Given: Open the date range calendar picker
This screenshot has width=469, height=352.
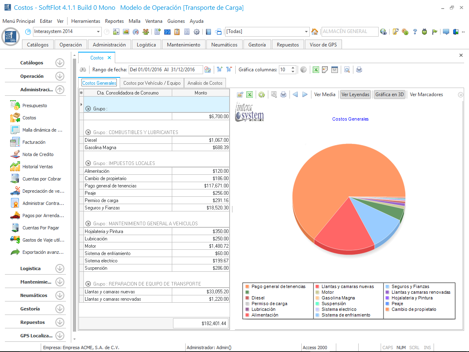Looking at the screenshot, I should (207, 70).
